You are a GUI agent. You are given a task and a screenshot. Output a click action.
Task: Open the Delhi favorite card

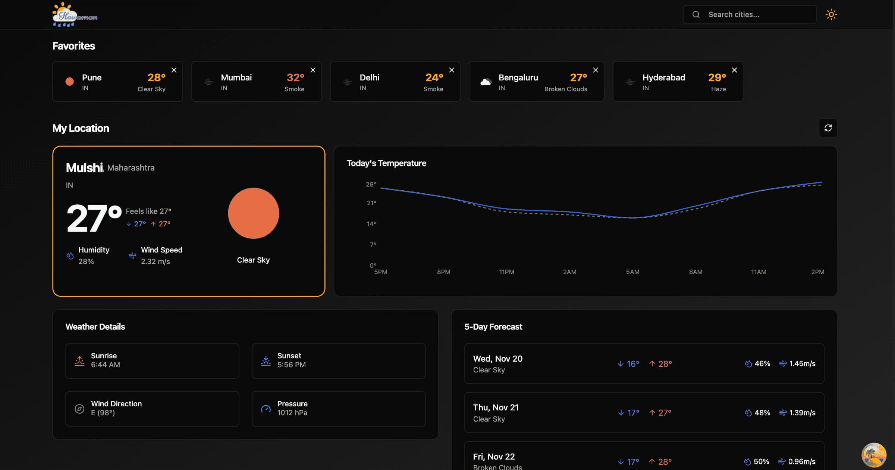(x=395, y=82)
